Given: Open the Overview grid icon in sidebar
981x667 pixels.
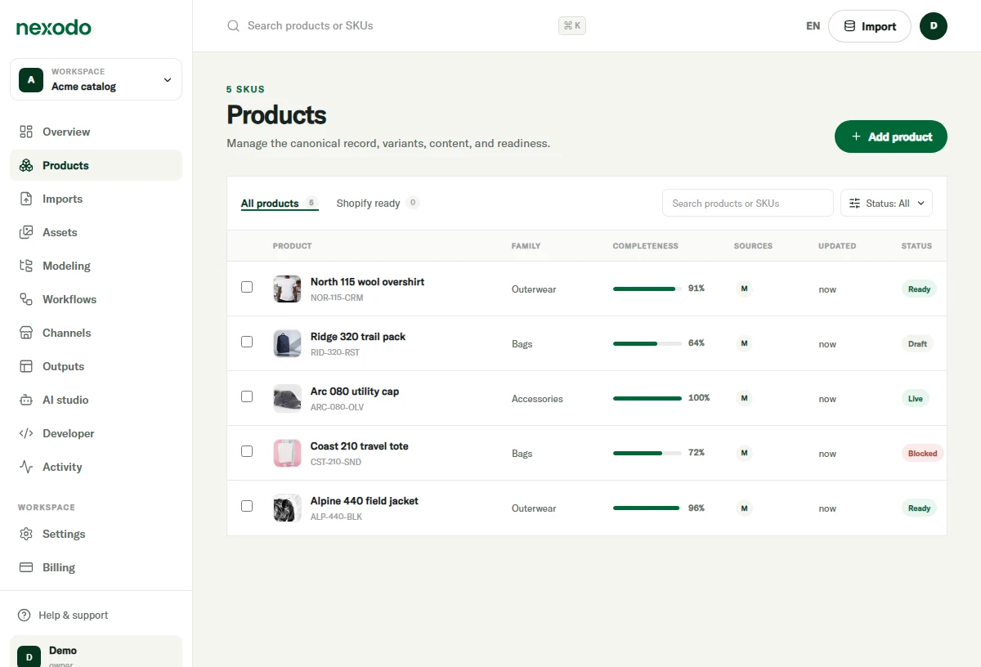Looking at the screenshot, I should 26,132.
